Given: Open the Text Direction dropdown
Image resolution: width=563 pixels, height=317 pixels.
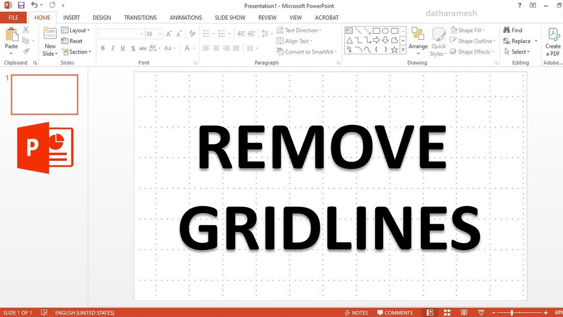Looking at the screenshot, I should [x=299, y=30].
